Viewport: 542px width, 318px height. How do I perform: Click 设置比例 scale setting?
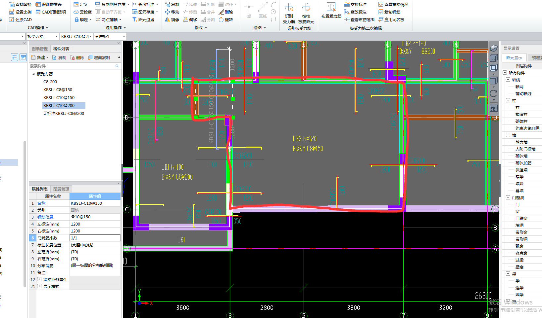point(20,12)
